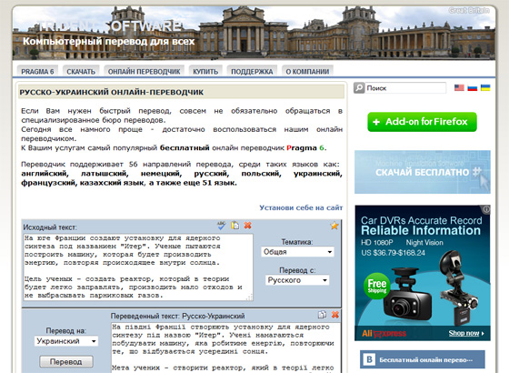Open the ОНЛАЙН ПЕРЕВОДЧИК tab
509x373 pixels.
[145, 72]
